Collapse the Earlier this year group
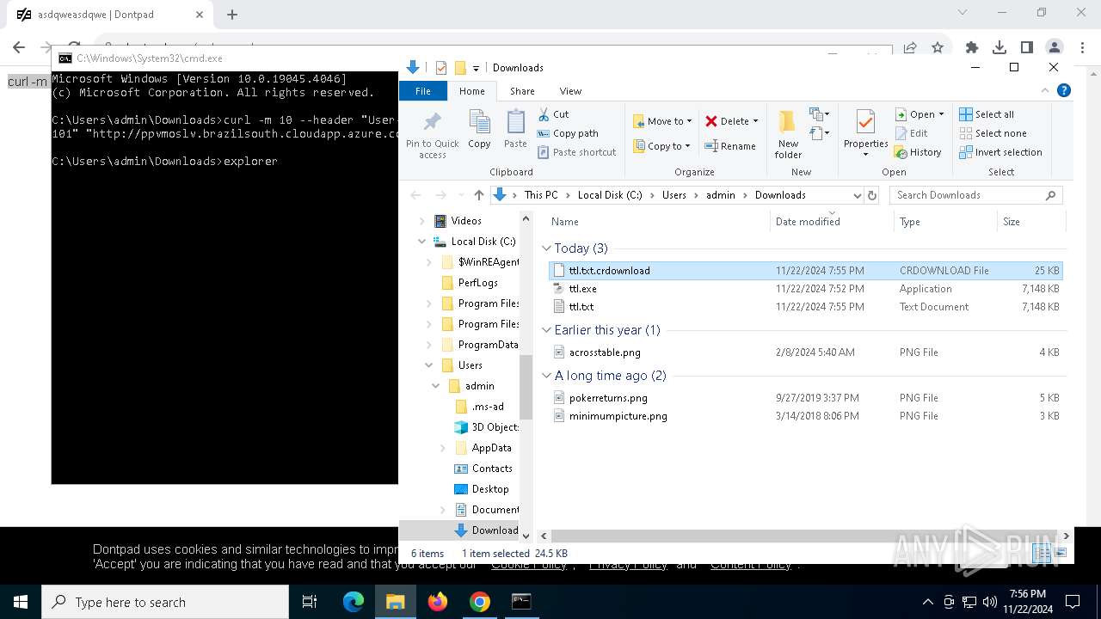Screen dimensions: 1101x619 click(x=546, y=330)
